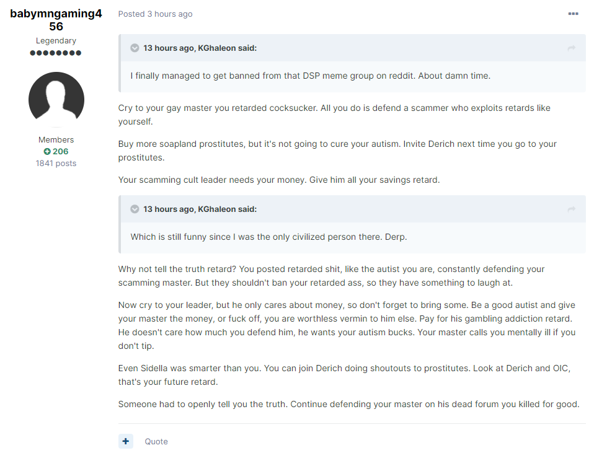Collapse the second KGhaleon quote block
Screen dimensions: 589x453
pos(135,209)
